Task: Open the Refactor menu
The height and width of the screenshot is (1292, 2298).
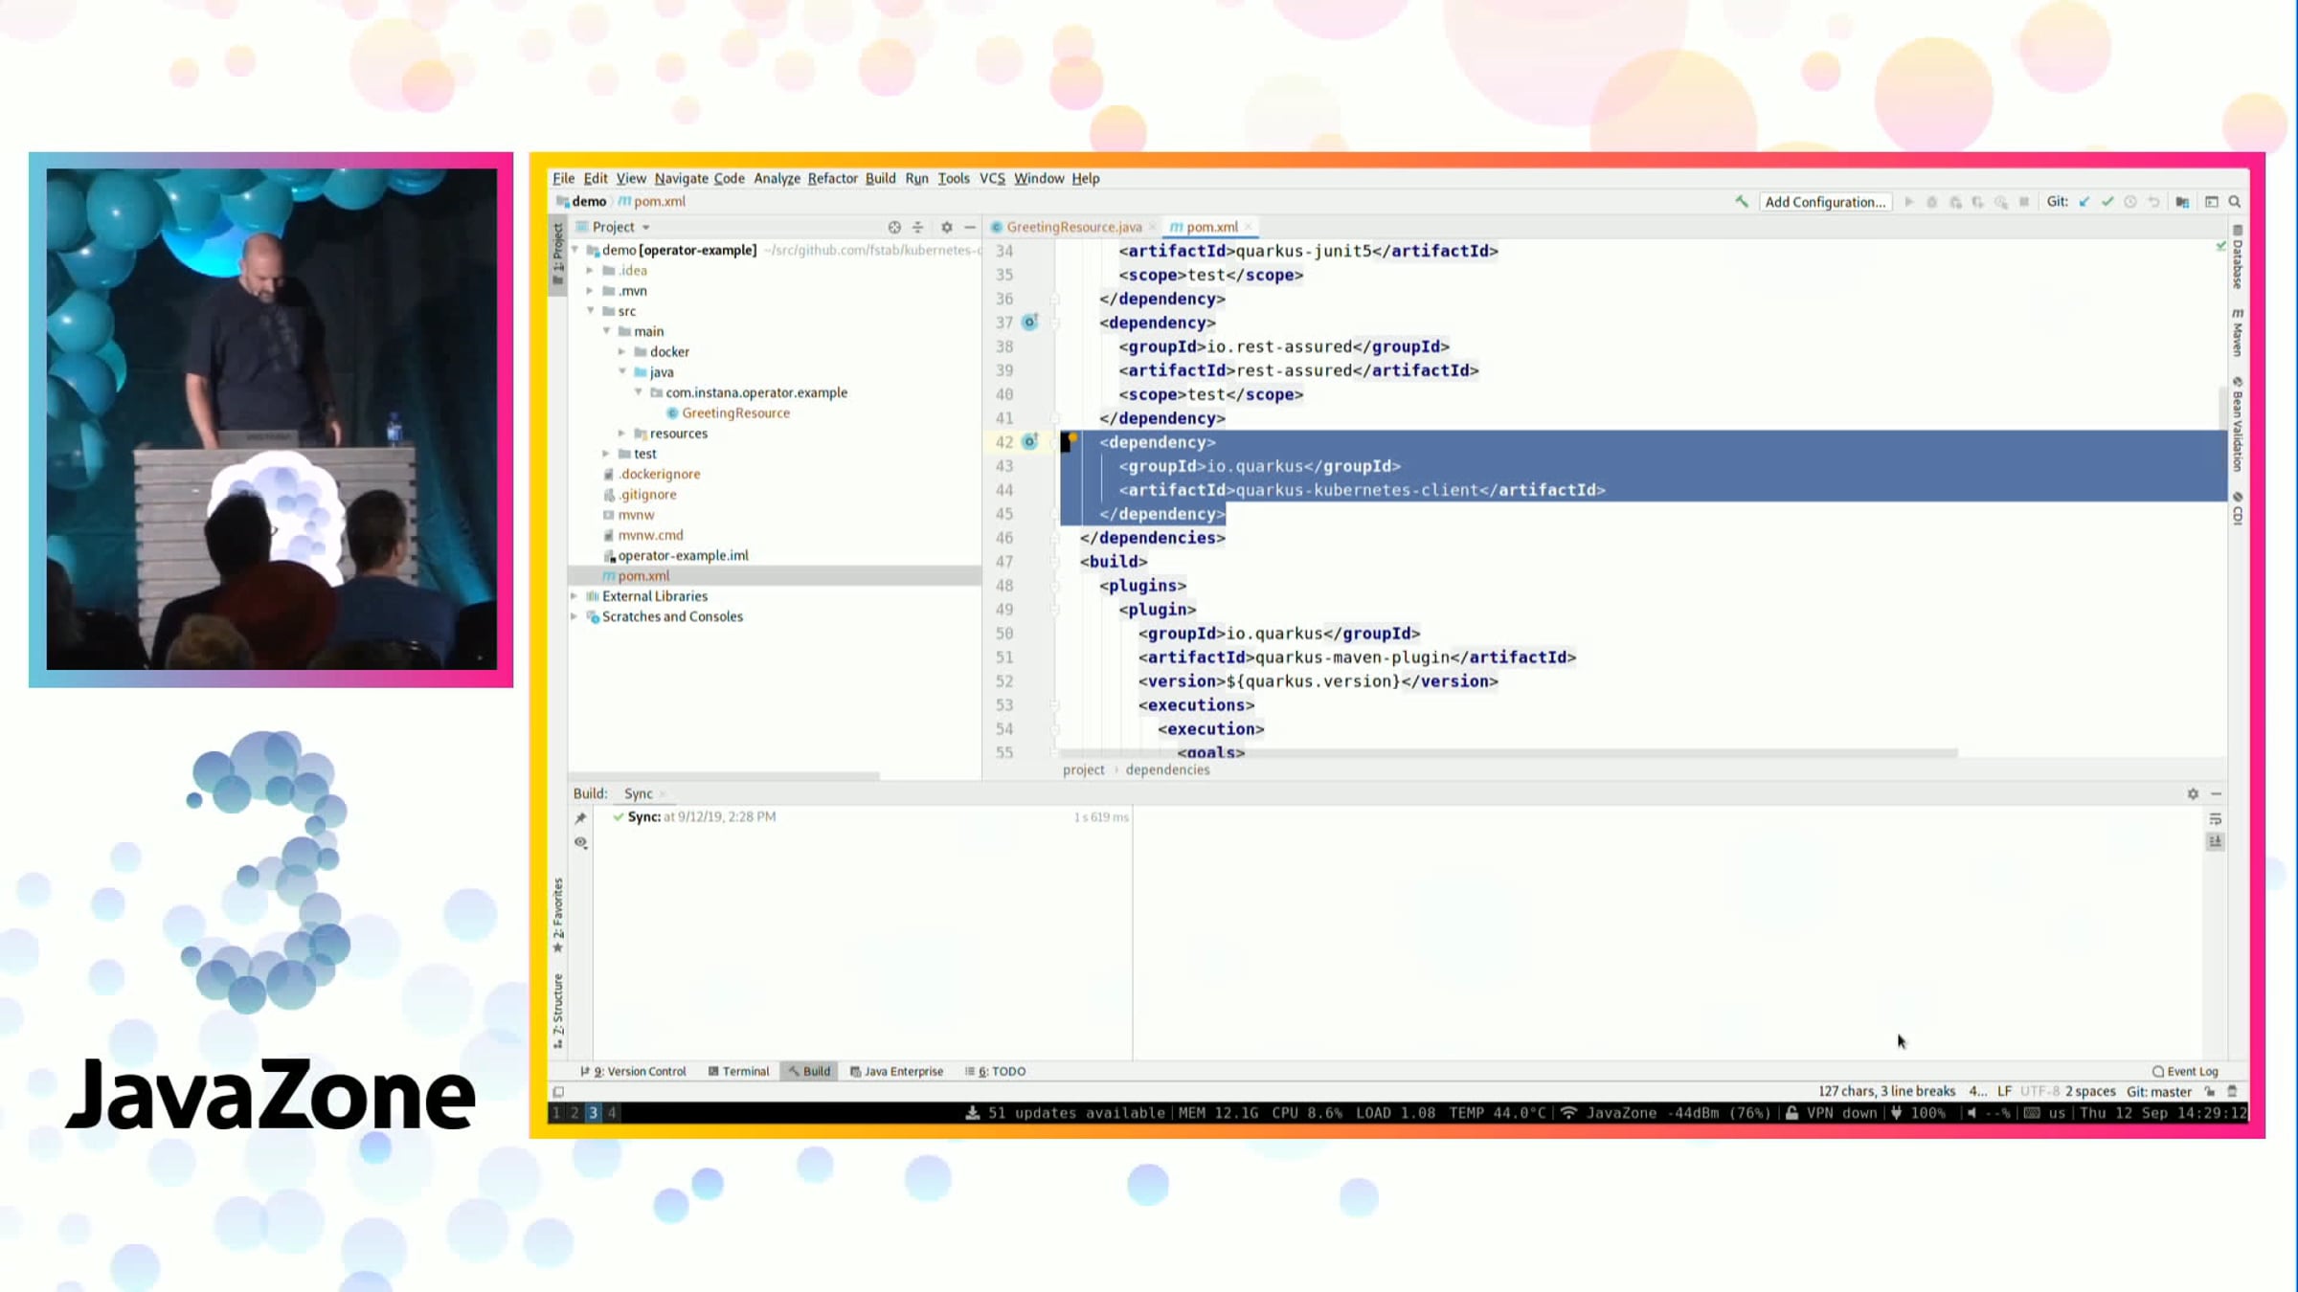Action: pyautogui.click(x=832, y=178)
